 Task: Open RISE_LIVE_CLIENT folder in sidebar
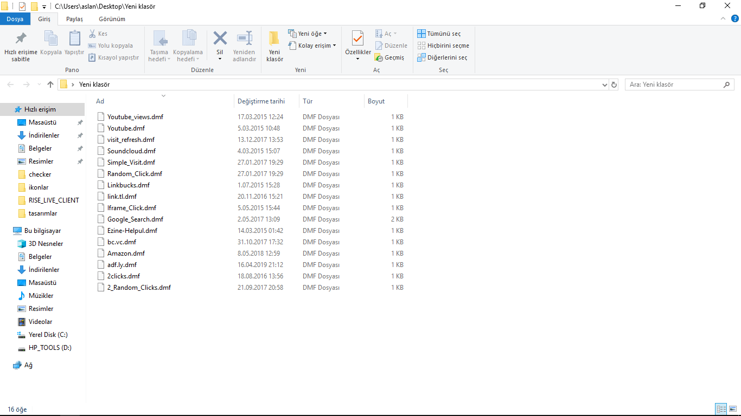click(54, 200)
